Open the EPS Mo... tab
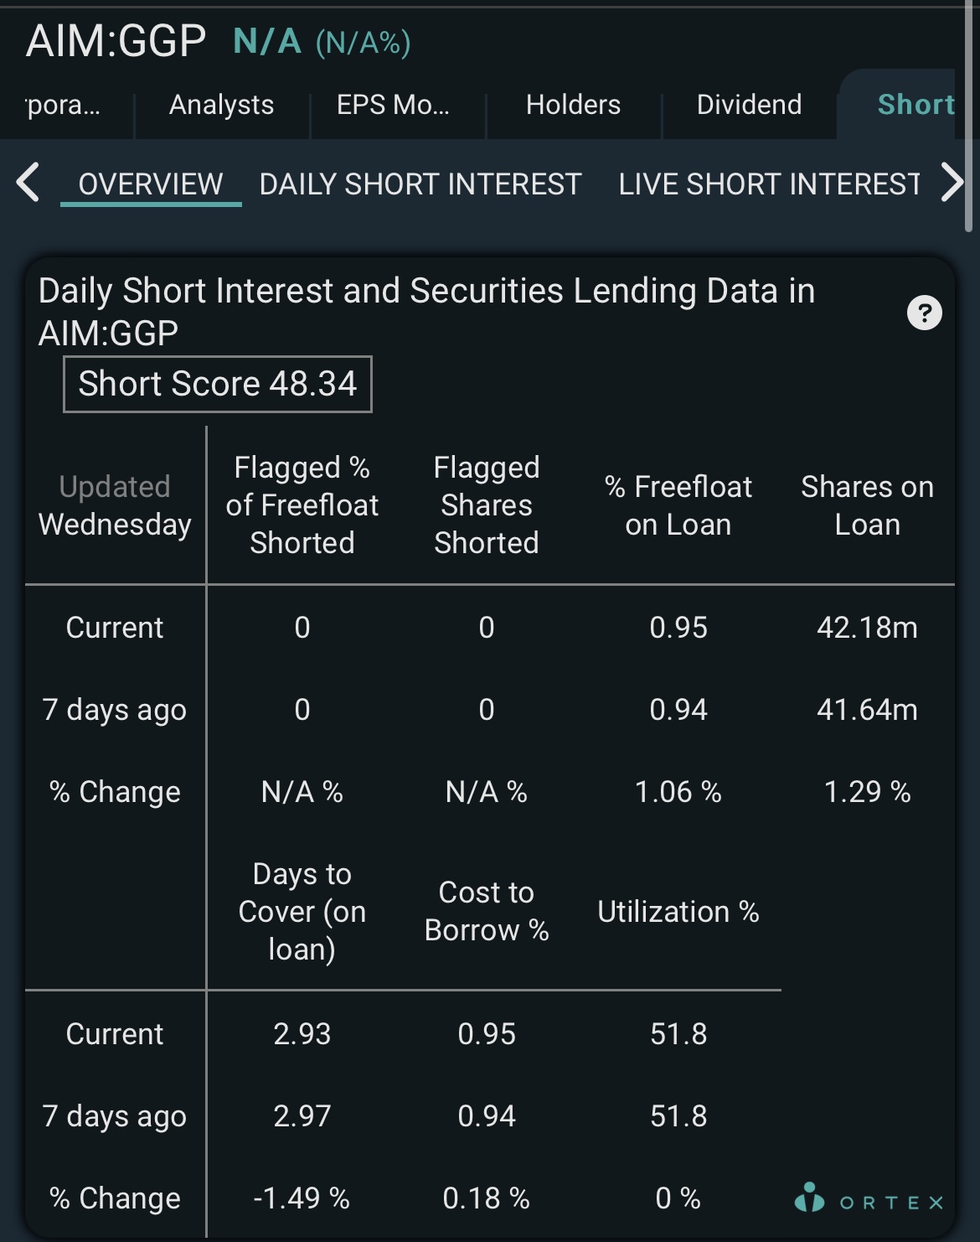This screenshot has height=1242, width=980. (x=394, y=105)
